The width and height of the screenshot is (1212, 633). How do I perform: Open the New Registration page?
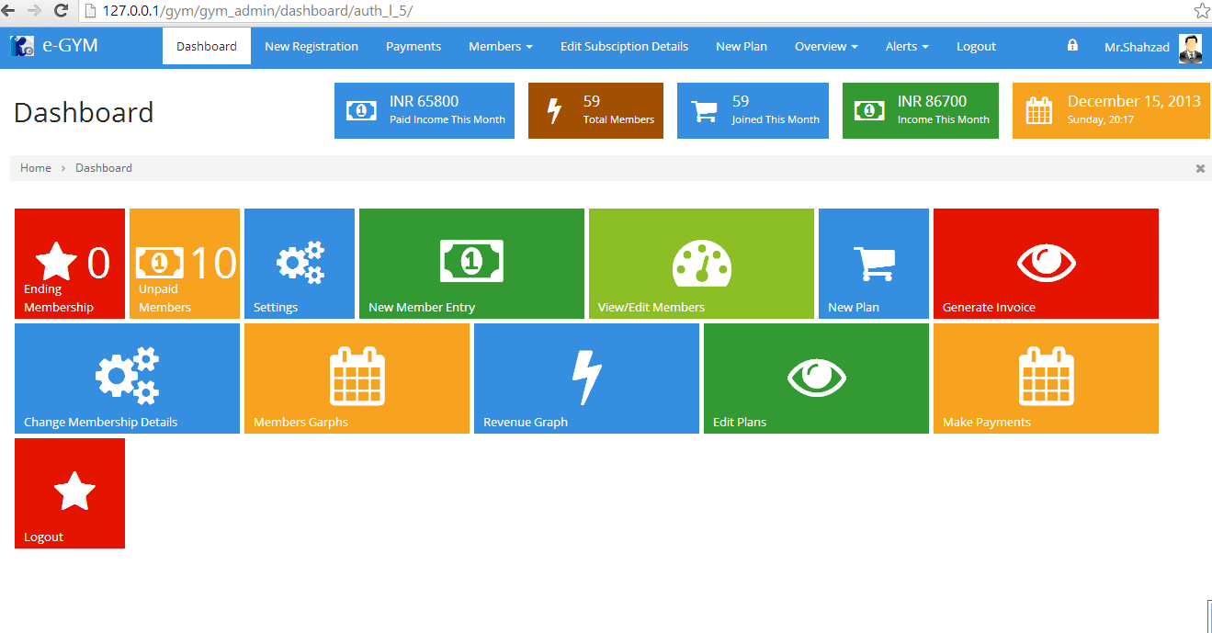[311, 46]
